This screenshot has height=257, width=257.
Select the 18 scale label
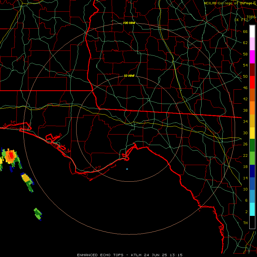point(245,167)
